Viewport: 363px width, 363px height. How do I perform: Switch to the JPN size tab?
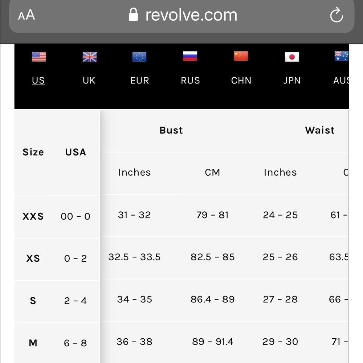(x=292, y=81)
